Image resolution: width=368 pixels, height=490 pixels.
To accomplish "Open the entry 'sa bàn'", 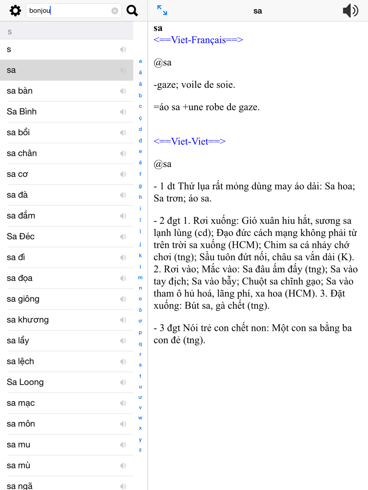I will pyautogui.click(x=67, y=91).
